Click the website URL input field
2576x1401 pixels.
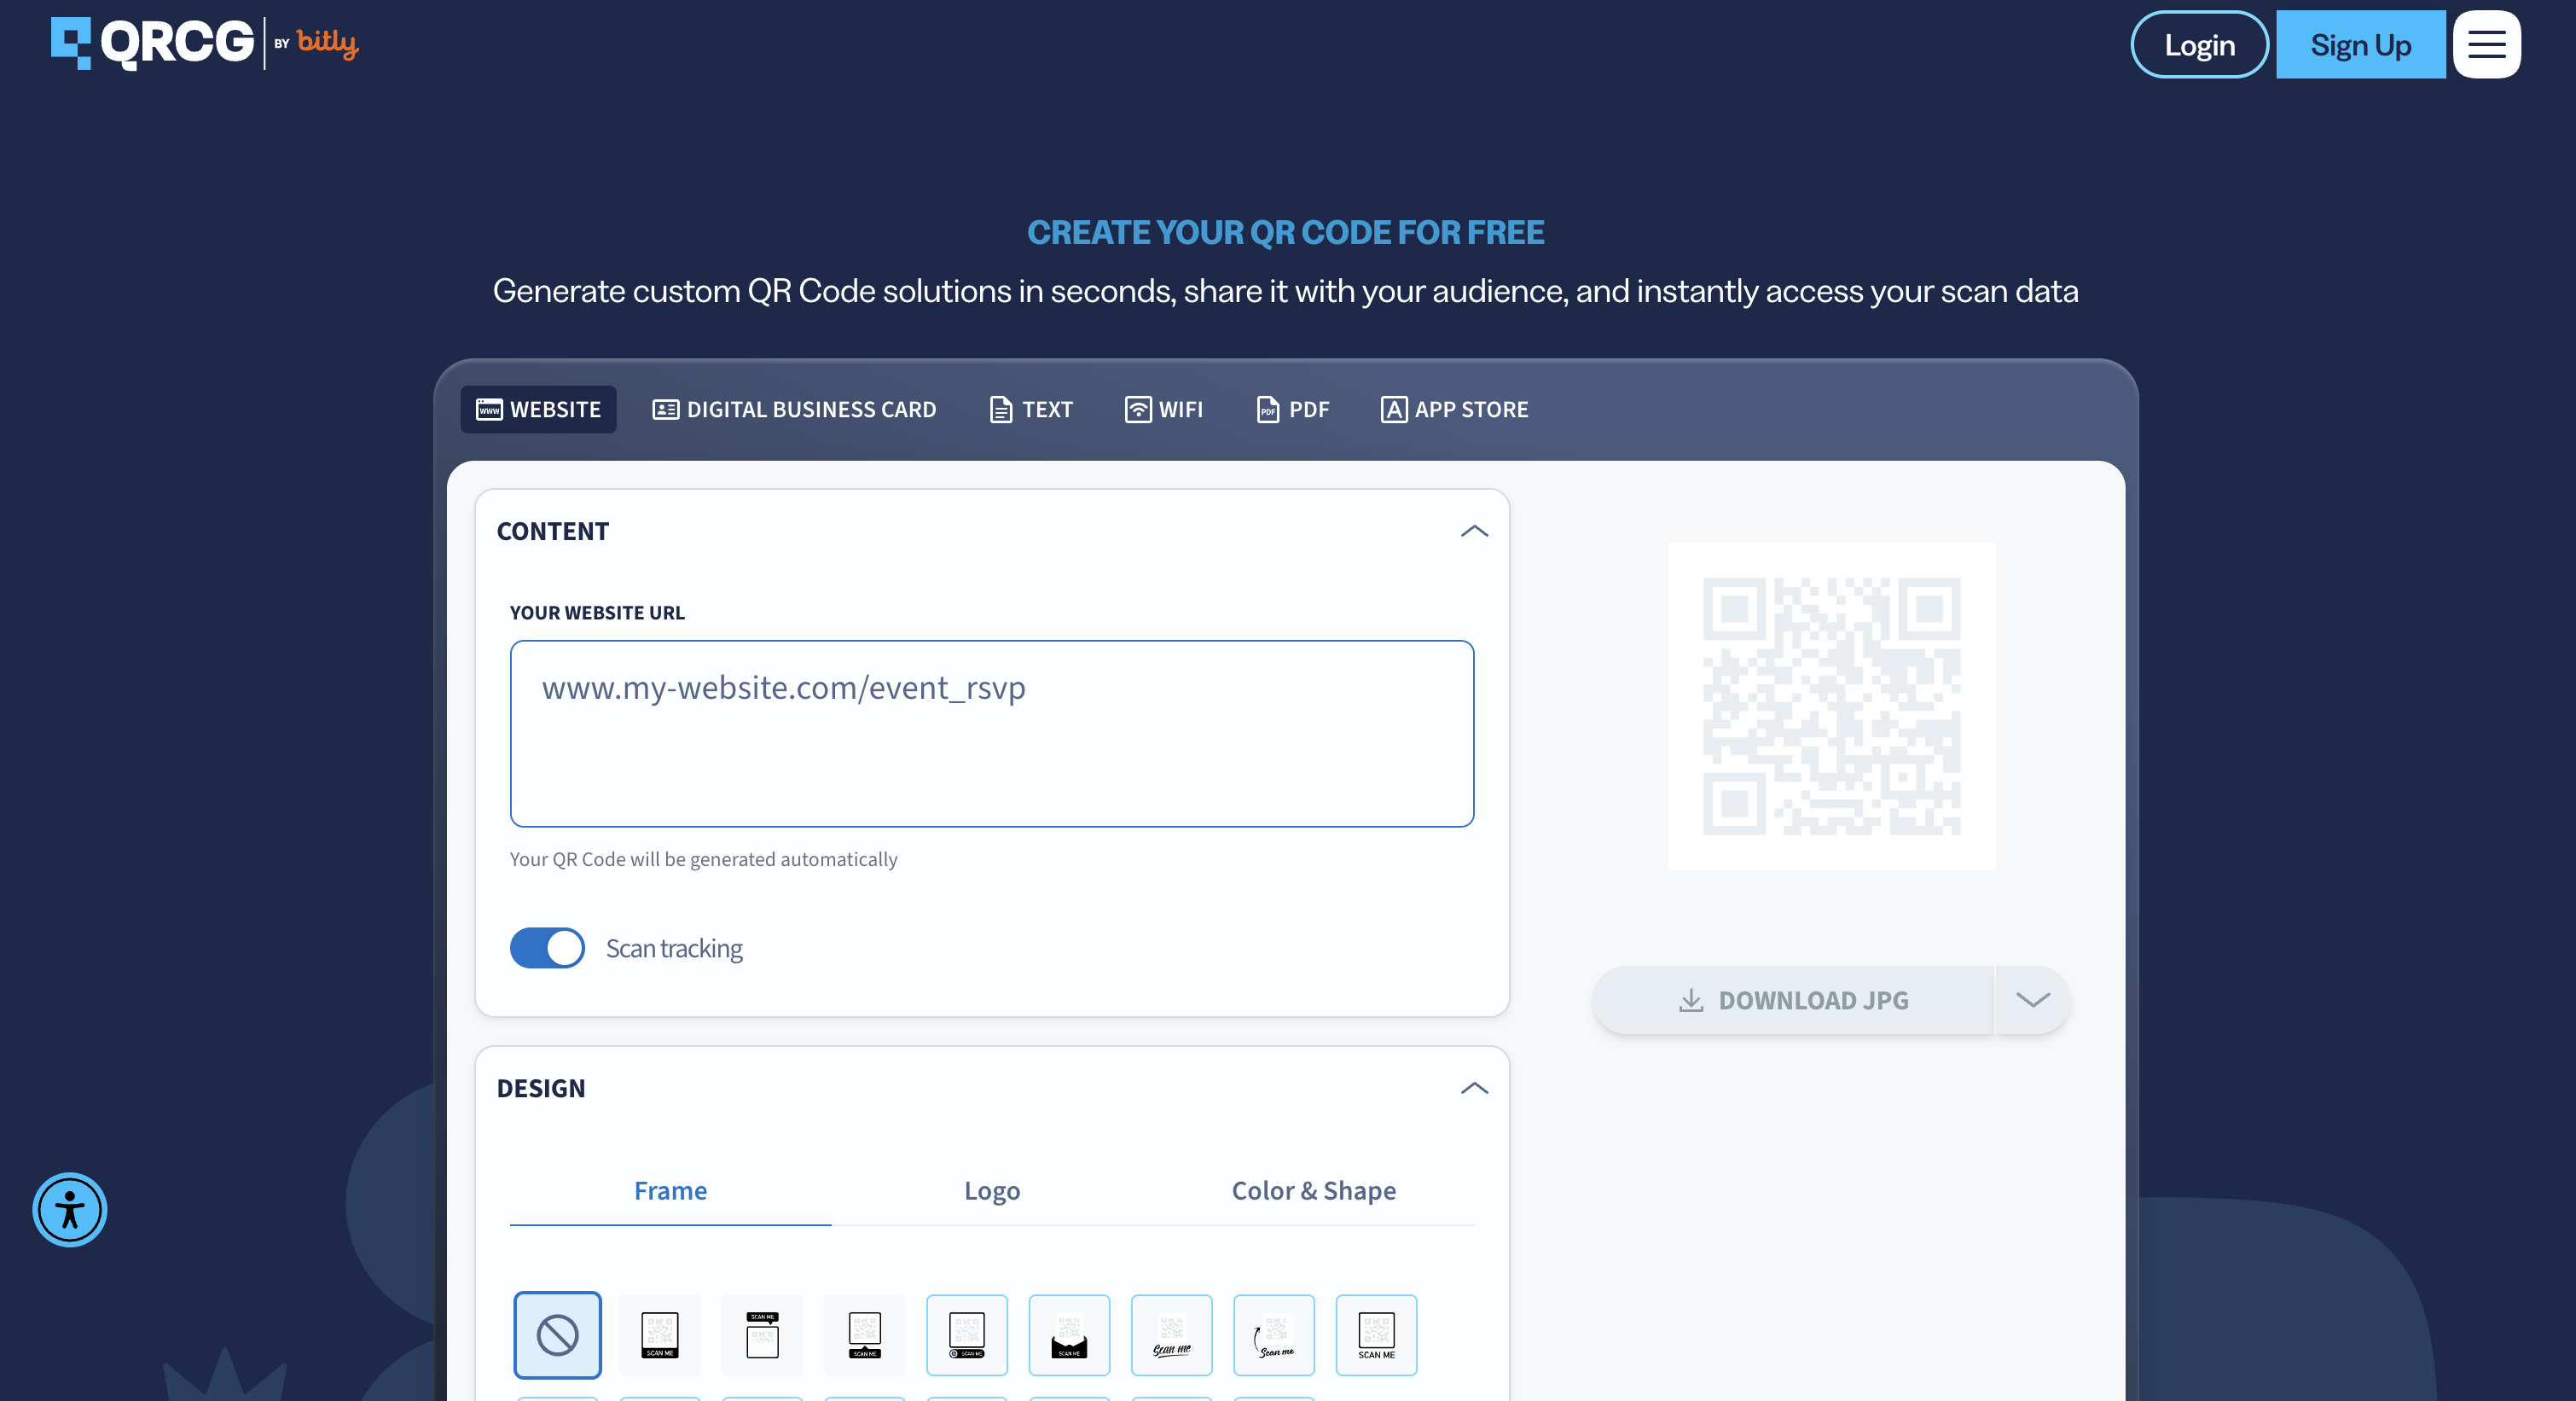tap(992, 734)
